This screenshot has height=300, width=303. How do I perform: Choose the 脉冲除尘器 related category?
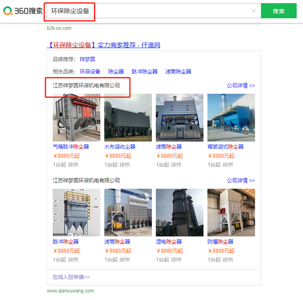tap(144, 72)
